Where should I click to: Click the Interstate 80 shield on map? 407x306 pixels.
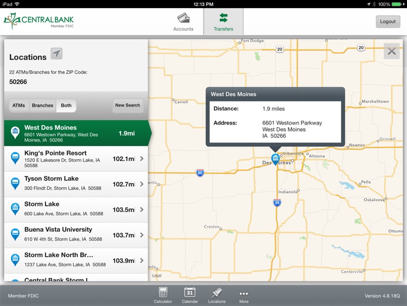tap(200, 173)
